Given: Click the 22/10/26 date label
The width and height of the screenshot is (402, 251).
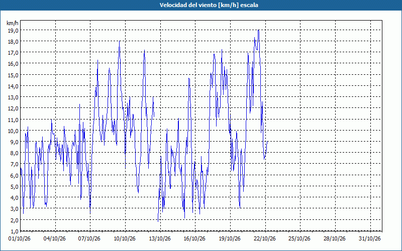Looking at the screenshot, I should click(265, 238).
